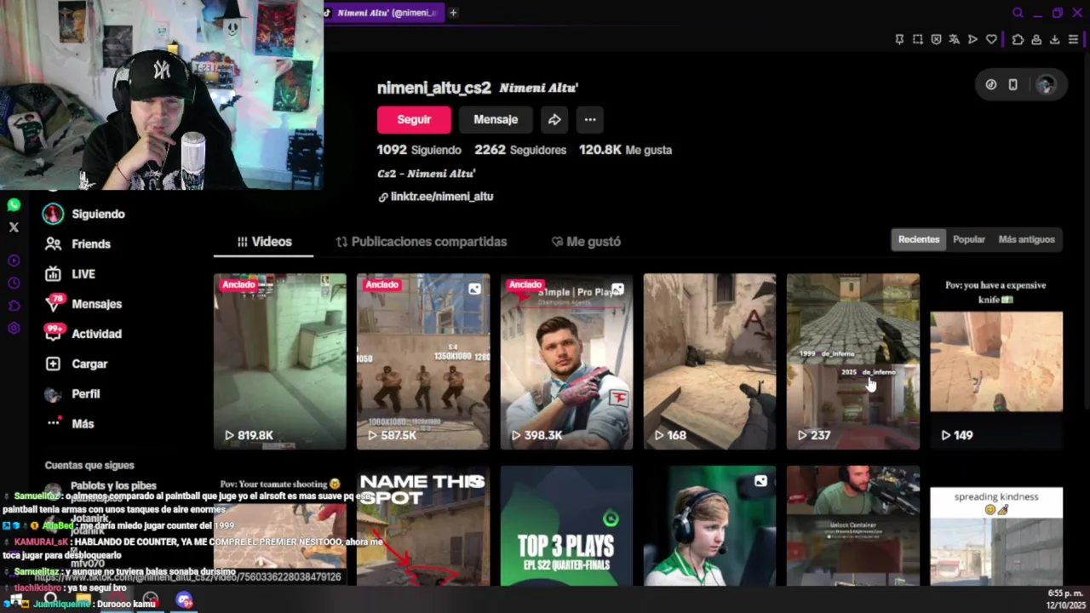Open the TOP 3 PLAYS video
The image size is (1090, 613).
(x=566, y=525)
